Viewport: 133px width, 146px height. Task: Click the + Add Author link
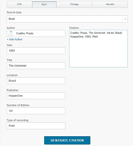coord(14,39)
